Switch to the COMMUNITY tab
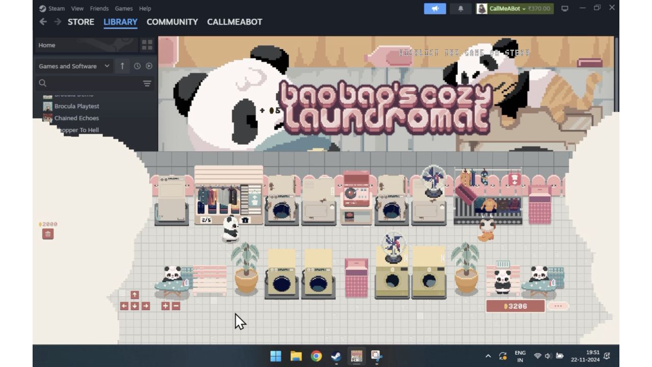This screenshot has width=652, height=367. pos(172,22)
